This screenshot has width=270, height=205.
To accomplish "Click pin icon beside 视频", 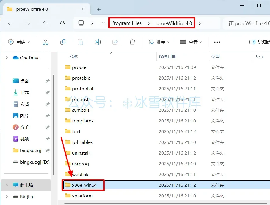I will coord(48,139).
